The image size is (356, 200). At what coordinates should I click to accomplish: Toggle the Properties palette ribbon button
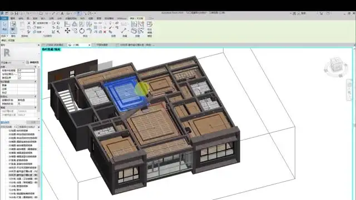[x=13, y=31]
